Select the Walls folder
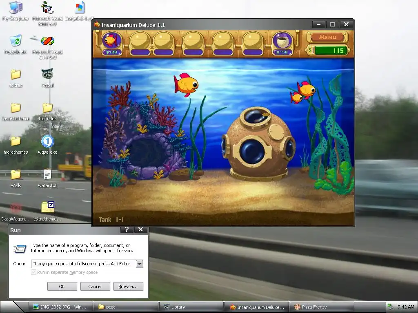Screen dimensions: 418x313 point(16,179)
